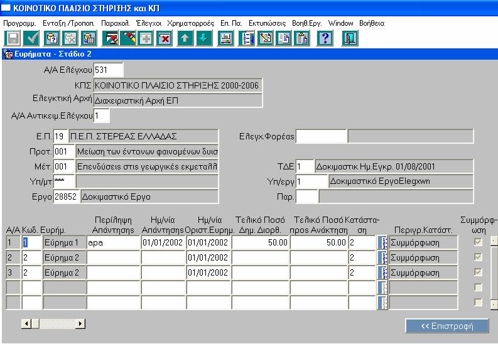Open the Παρακολ. menu
498x344 pixels.
[x=116, y=23]
